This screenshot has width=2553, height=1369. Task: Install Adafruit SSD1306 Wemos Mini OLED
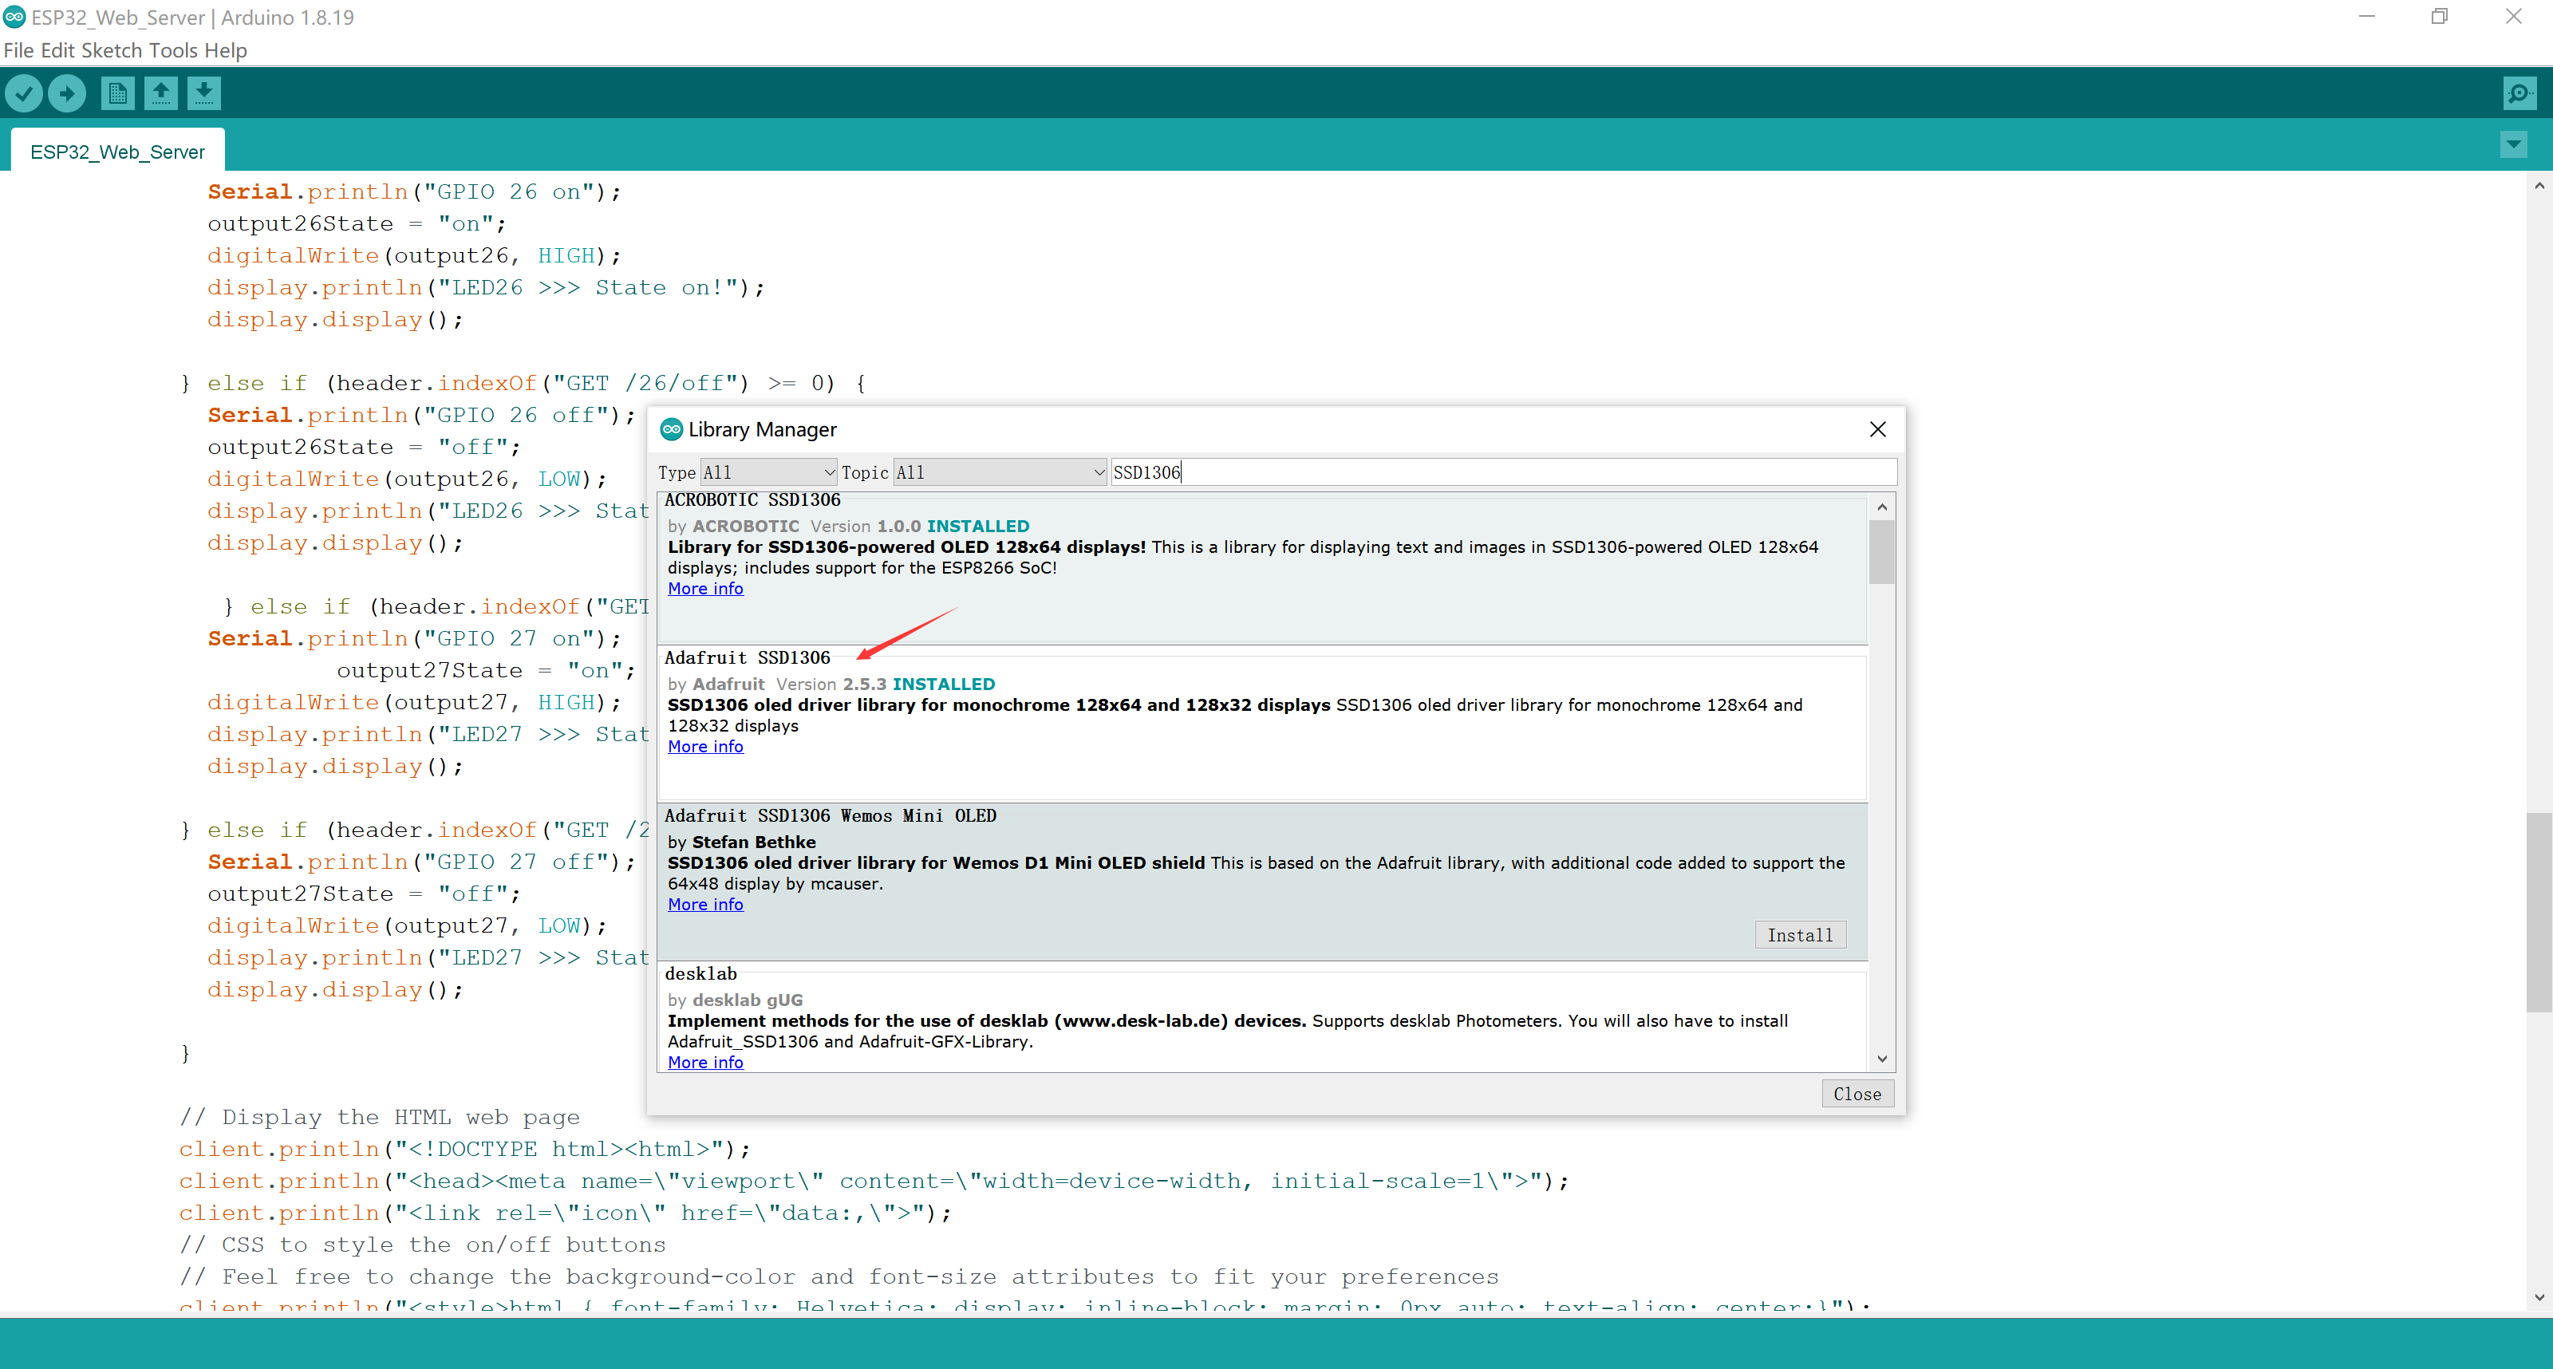point(1800,935)
